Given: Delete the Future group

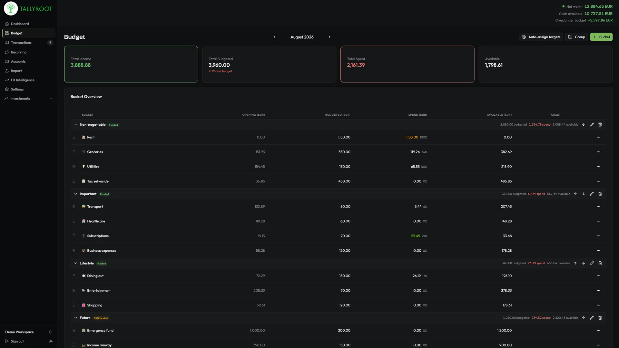Looking at the screenshot, I should pos(600,318).
